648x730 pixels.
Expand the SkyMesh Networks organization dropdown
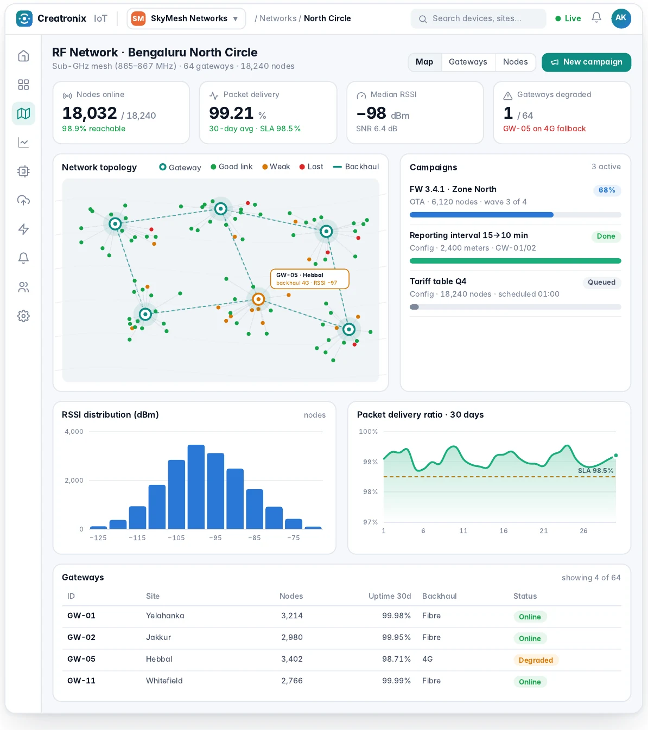186,18
